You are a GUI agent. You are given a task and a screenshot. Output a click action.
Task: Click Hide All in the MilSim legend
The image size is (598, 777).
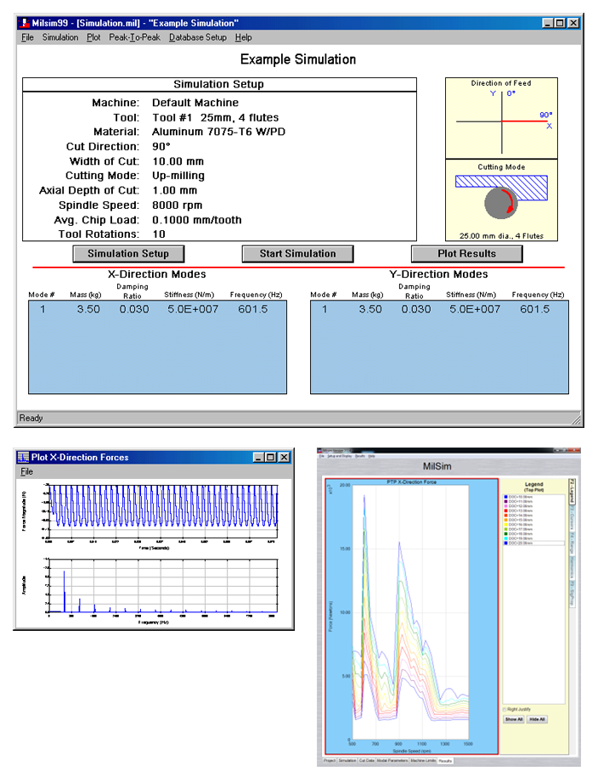537,719
